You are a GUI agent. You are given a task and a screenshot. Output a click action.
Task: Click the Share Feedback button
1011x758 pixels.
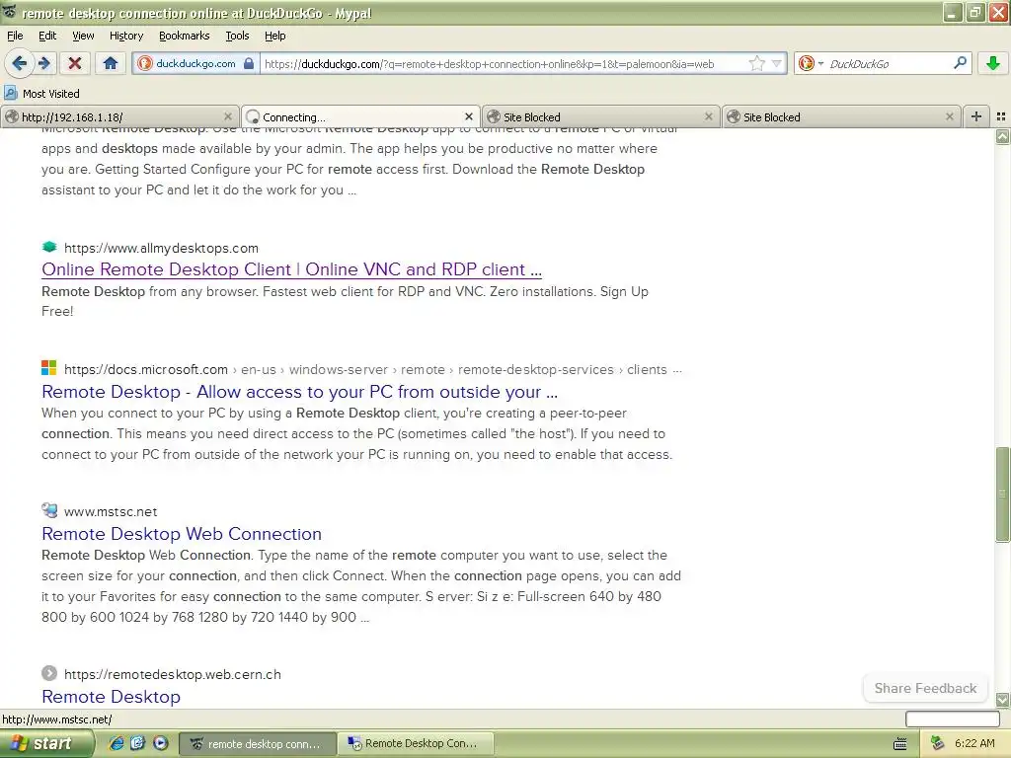pos(925,688)
